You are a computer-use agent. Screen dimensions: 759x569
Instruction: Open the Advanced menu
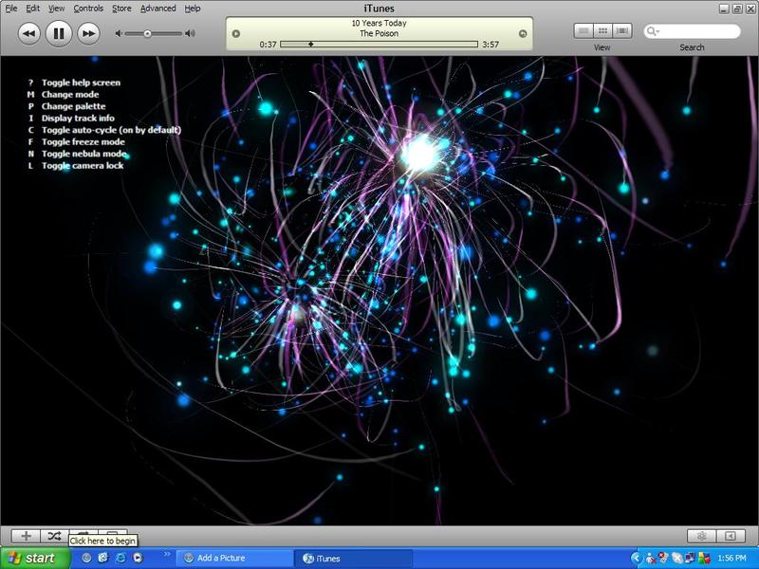point(157,9)
